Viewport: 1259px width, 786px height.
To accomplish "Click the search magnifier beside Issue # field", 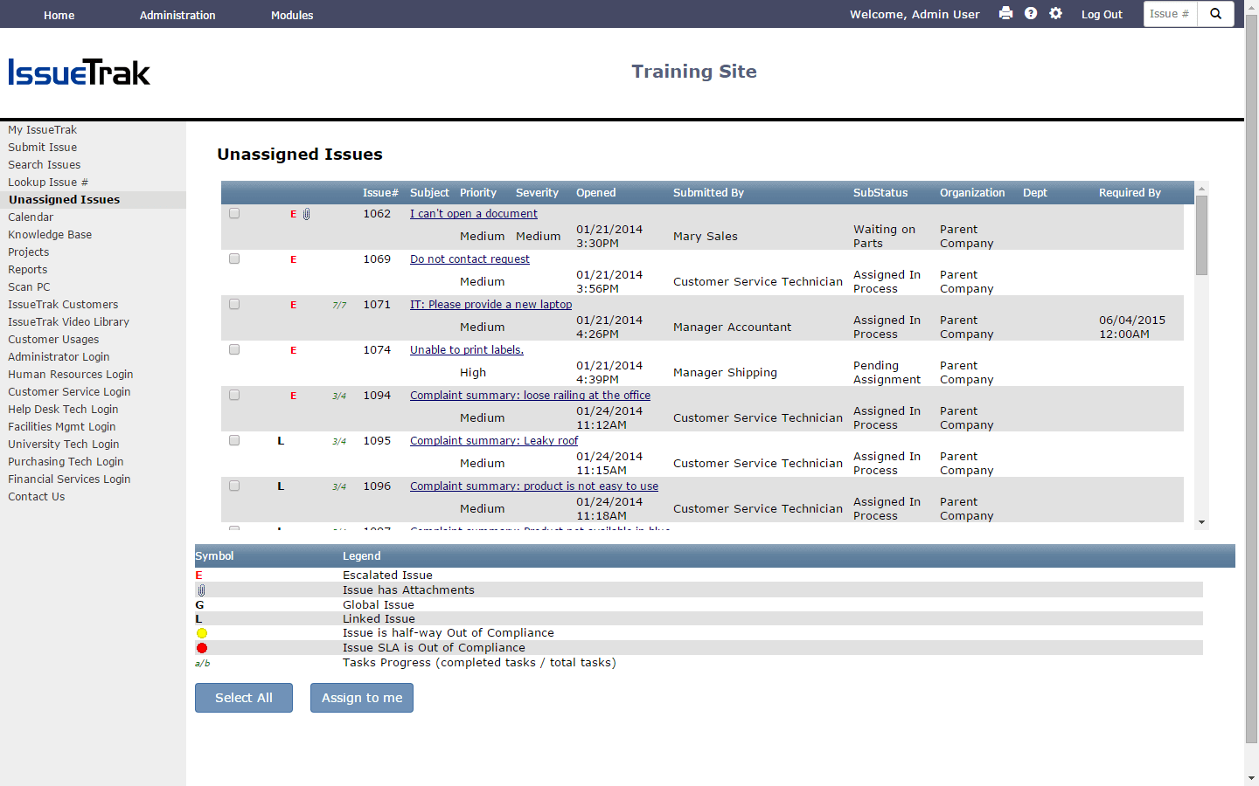I will point(1215,13).
